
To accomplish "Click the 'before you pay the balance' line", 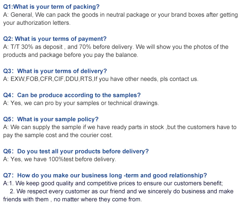I will (71, 55).
